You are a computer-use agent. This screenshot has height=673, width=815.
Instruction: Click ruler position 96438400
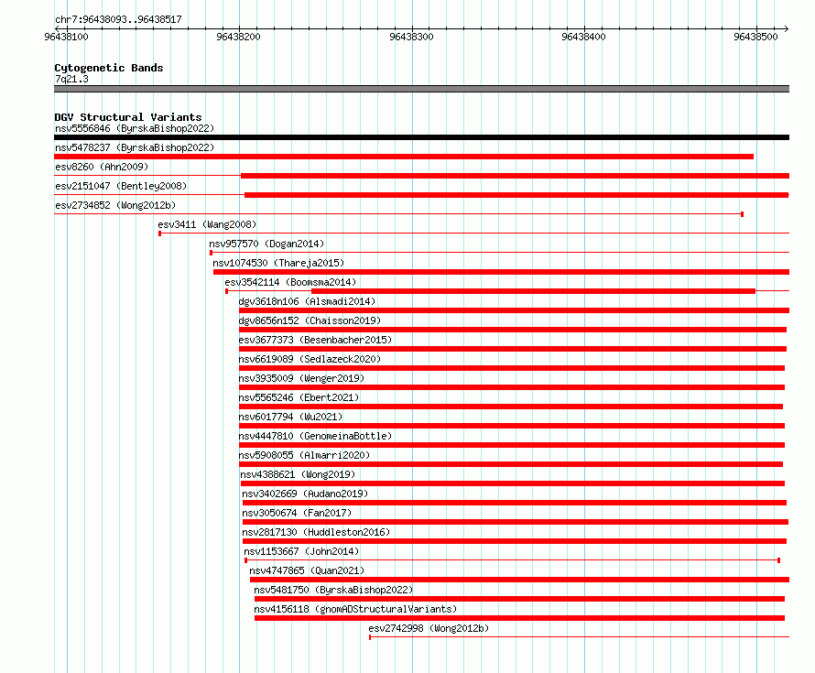pos(583,37)
